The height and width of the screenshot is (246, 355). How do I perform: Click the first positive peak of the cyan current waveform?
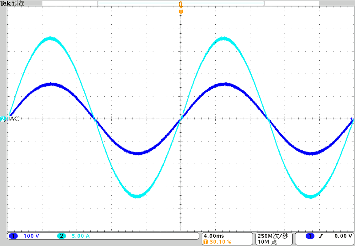pyautogui.click(x=51, y=38)
